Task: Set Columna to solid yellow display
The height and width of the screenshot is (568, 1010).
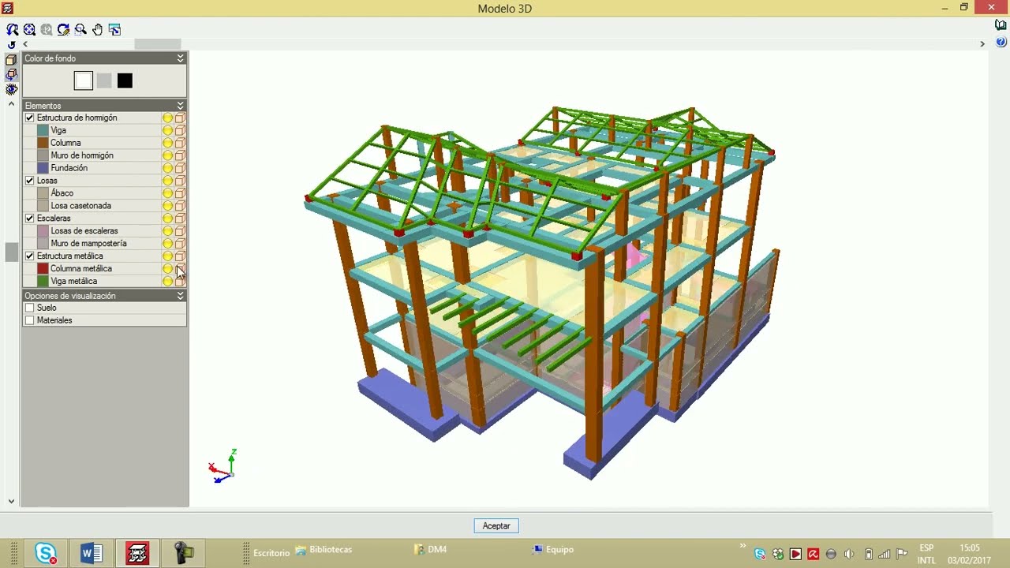Action: pyautogui.click(x=167, y=144)
